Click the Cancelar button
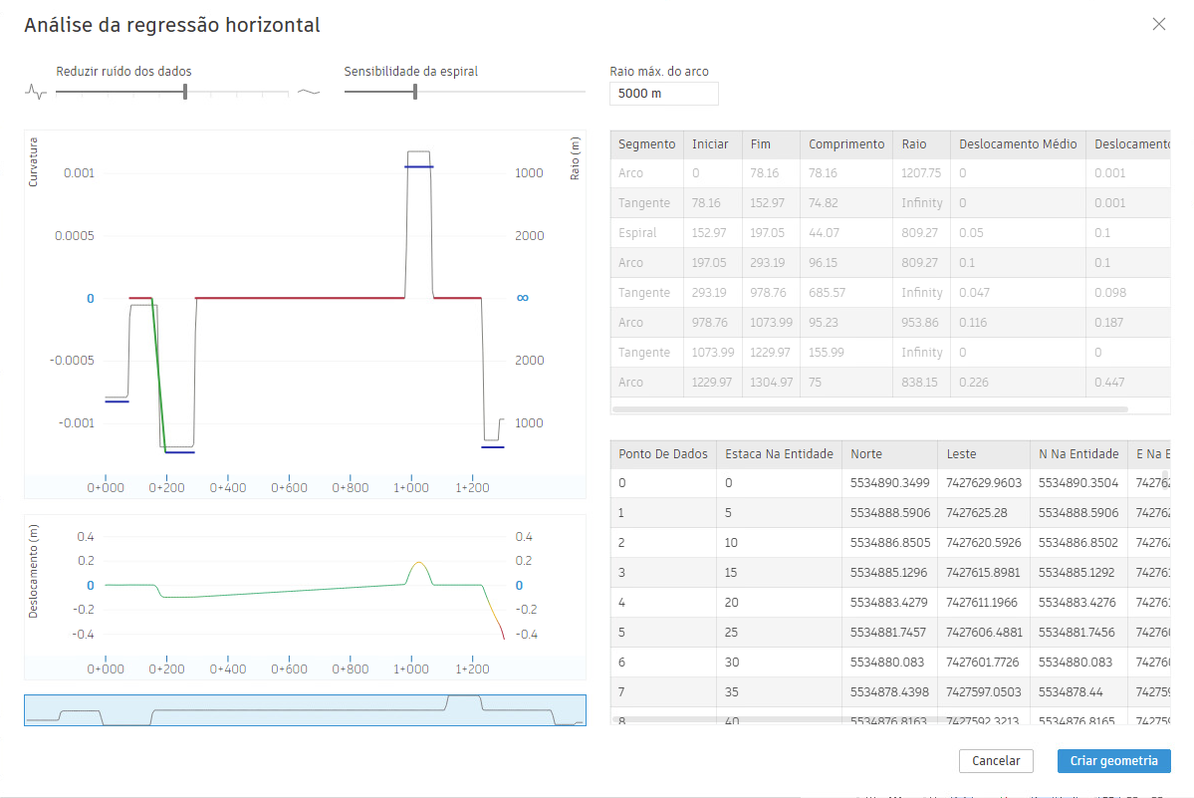 coord(995,761)
